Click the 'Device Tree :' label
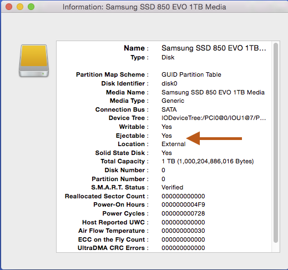The image size is (288, 270). pyautogui.click(x=129, y=118)
